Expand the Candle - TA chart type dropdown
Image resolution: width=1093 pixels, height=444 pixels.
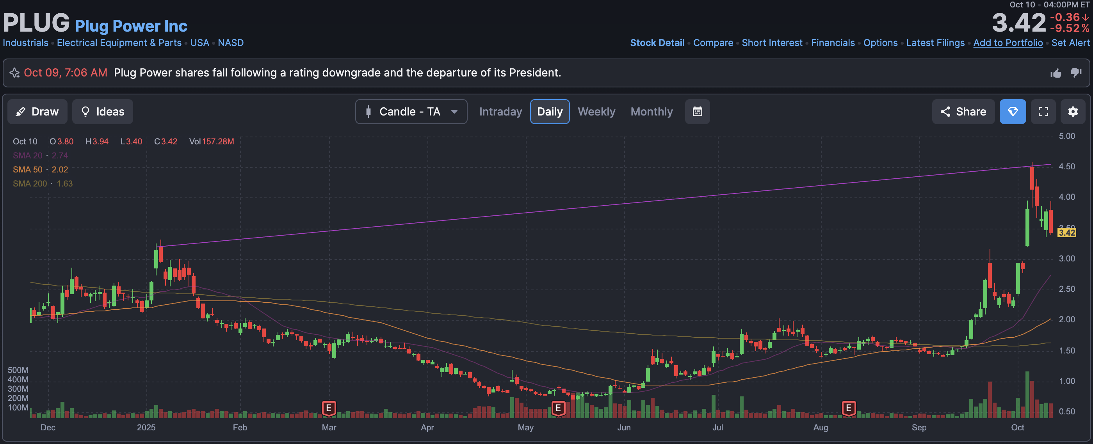[411, 112]
